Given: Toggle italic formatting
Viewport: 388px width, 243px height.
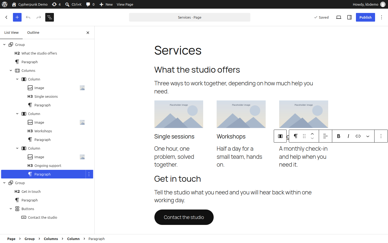Looking at the screenshot, I should tap(348, 136).
